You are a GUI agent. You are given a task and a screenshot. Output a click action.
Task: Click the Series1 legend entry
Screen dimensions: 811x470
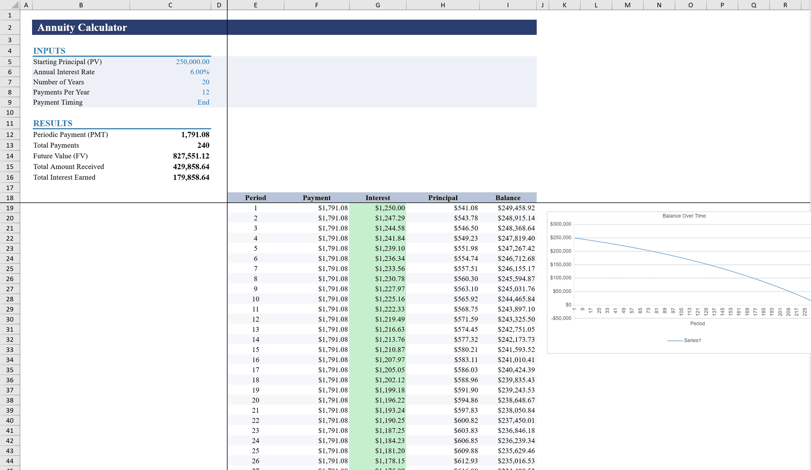[x=684, y=340]
